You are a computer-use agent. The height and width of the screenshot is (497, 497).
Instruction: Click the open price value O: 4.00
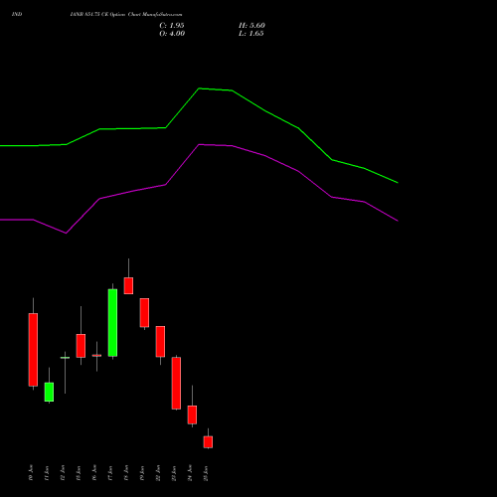(172, 34)
